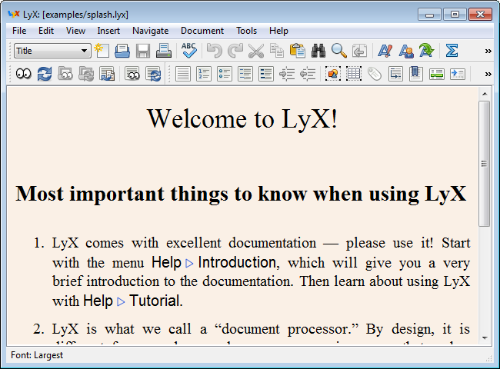Click the Open document icon
500x369 pixels.
coord(122,51)
